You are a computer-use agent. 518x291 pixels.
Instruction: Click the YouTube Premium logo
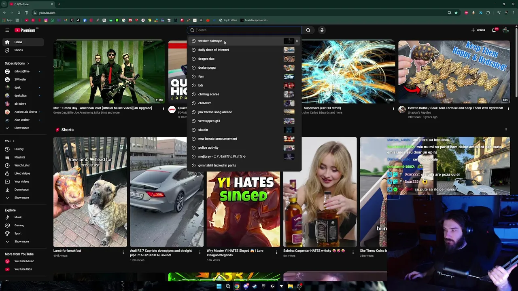click(x=25, y=30)
